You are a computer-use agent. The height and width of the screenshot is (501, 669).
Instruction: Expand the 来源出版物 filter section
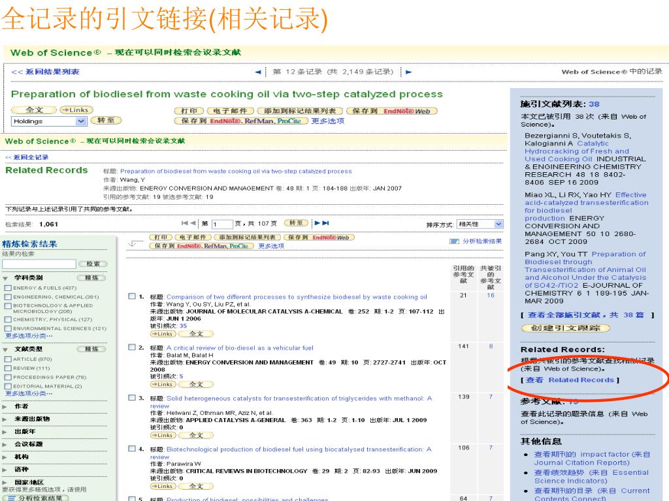coord(5,419)
